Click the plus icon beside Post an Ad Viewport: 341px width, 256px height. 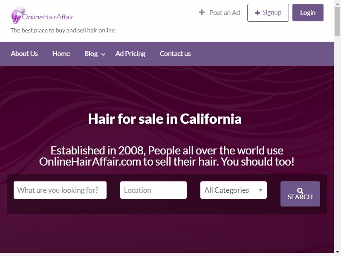click(x=202, y=12)
